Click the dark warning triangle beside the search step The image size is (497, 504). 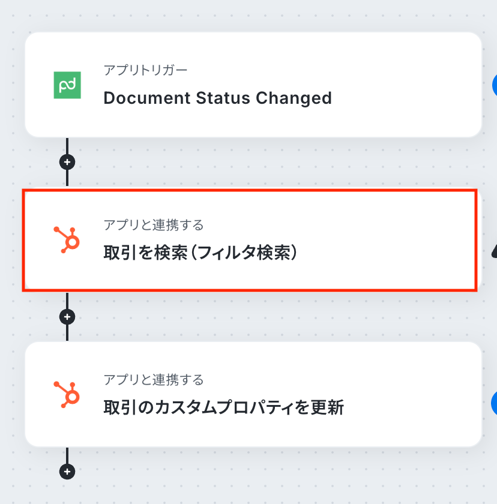494,251
